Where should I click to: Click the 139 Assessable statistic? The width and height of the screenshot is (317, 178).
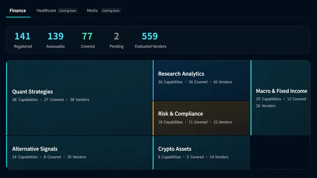55,40
